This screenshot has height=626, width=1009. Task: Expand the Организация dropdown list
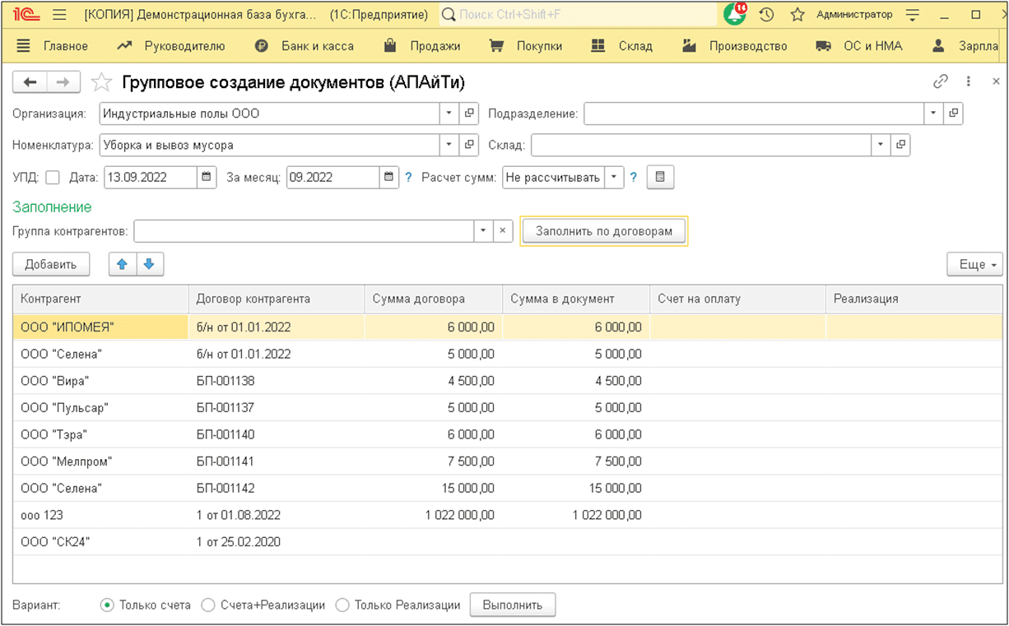click(x=449, y=114)
